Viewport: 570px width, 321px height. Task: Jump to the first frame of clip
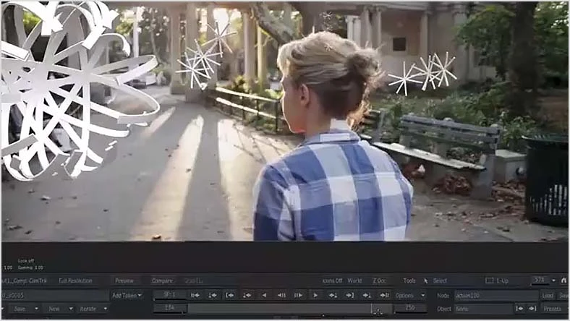pyautogui.click(x=195, y=296)
